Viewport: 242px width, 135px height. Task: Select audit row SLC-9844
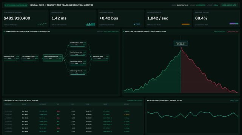coord(73,125)
